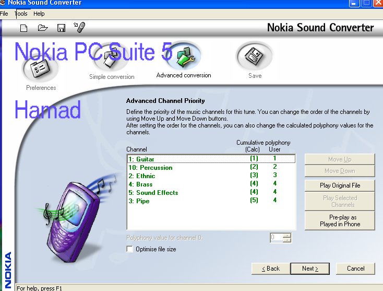Cancel the conversion wizard
This screenshot has height=291, width=383.
(x=355, y=269)
